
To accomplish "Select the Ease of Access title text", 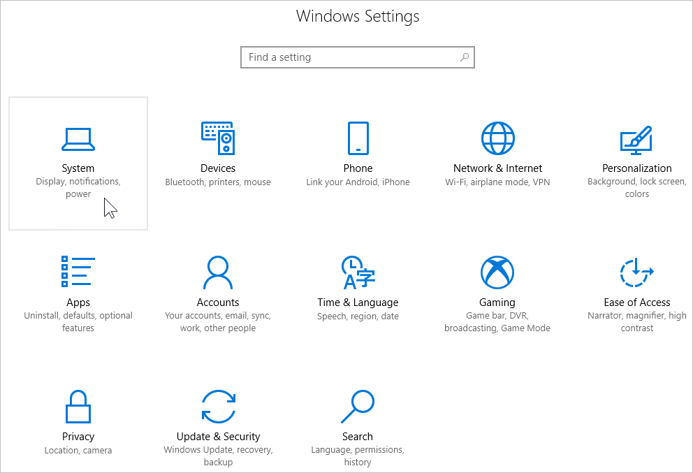I will [x=637, y=303].
